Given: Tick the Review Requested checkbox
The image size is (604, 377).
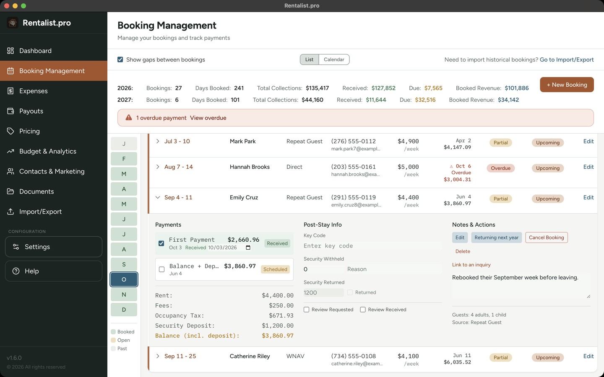Looking at the screenshot, I should click(x=307, y=310).
